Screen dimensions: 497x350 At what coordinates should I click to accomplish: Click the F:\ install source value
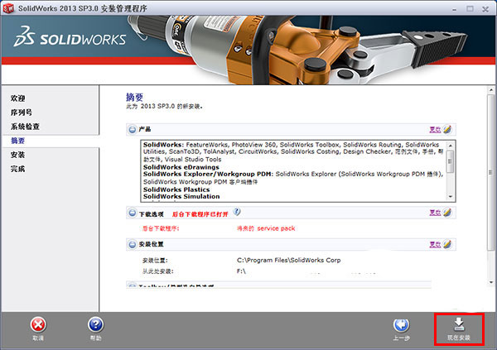[x=241, y=271]
